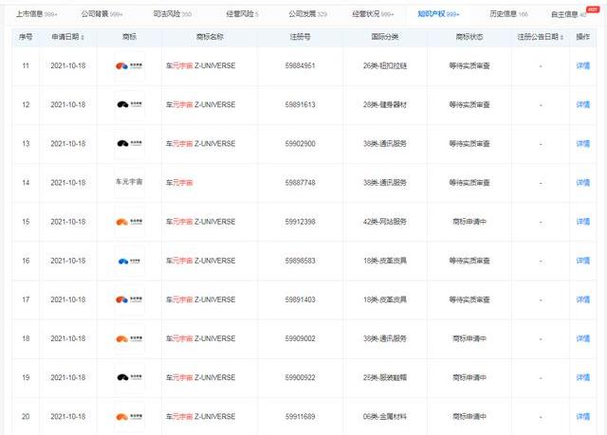View row 14 车元宇宙 text trademark image
The image size is (607, 435).
tap(129, 182)
